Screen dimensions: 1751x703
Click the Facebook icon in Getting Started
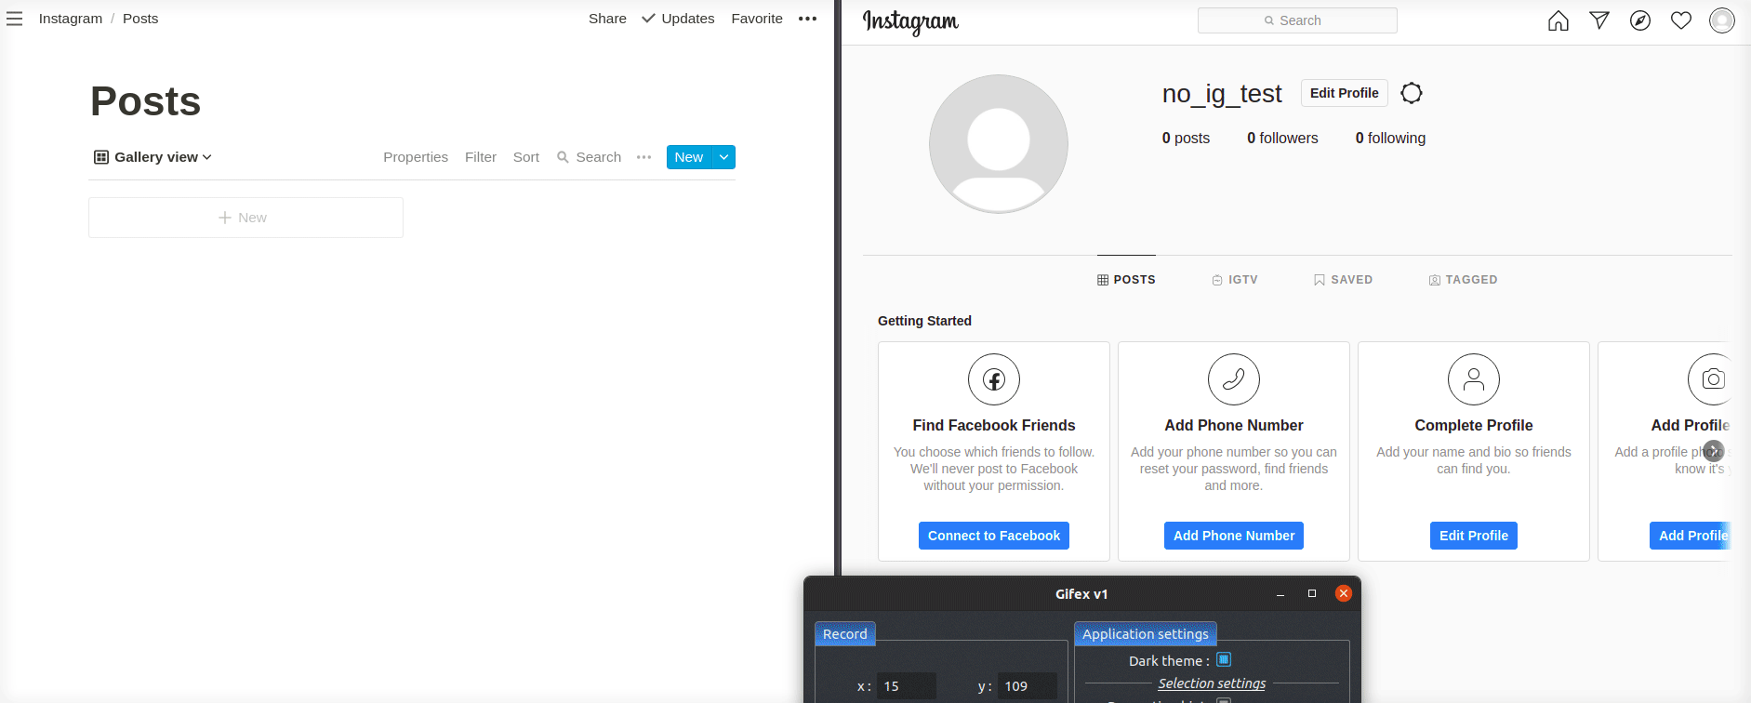click(x=994, y=379)
